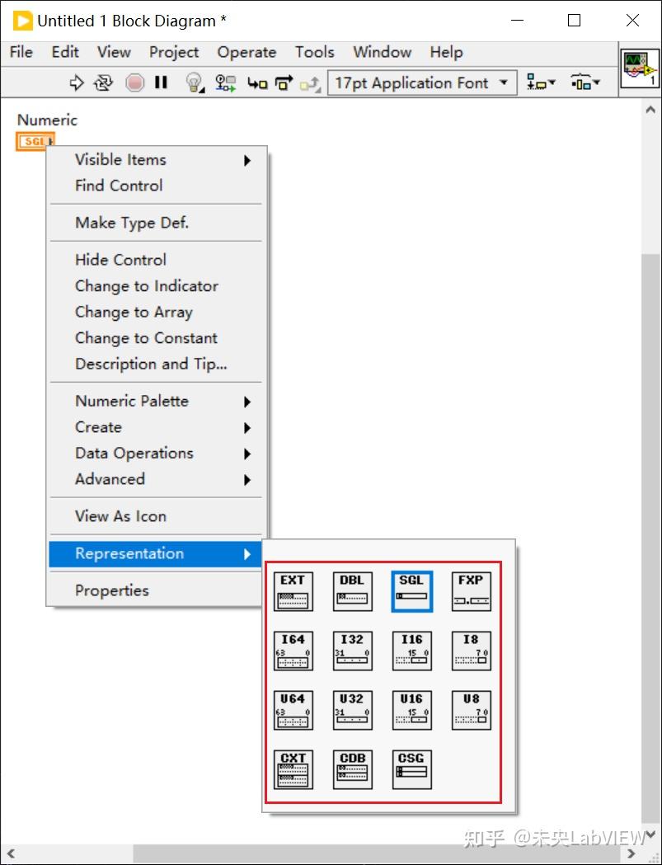Click the Step Into button
This screenshot has height=865, width=662.
coord(257,83)
